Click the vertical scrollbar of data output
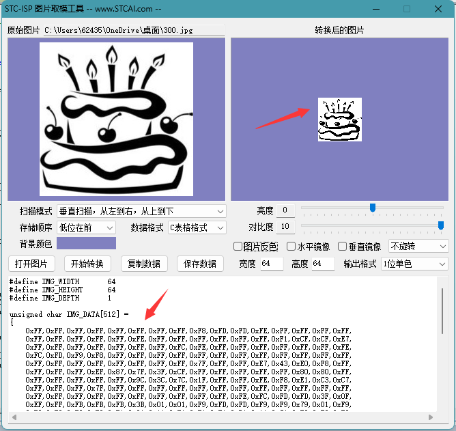This screenshot has width=456, height=431. coord(442,311)
